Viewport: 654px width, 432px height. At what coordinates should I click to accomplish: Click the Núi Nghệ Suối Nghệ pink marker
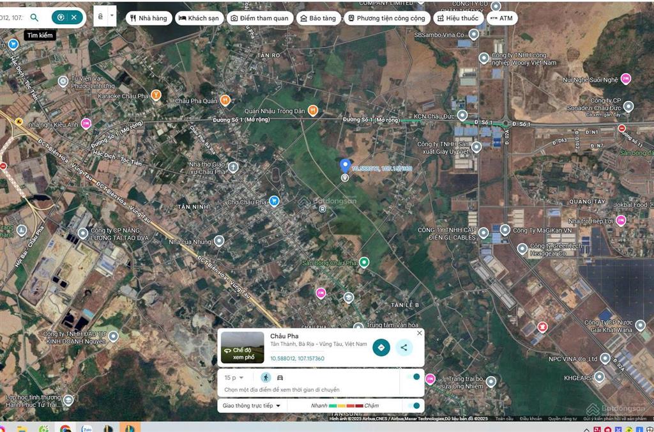pyautogui.click(x=625, y=79)
